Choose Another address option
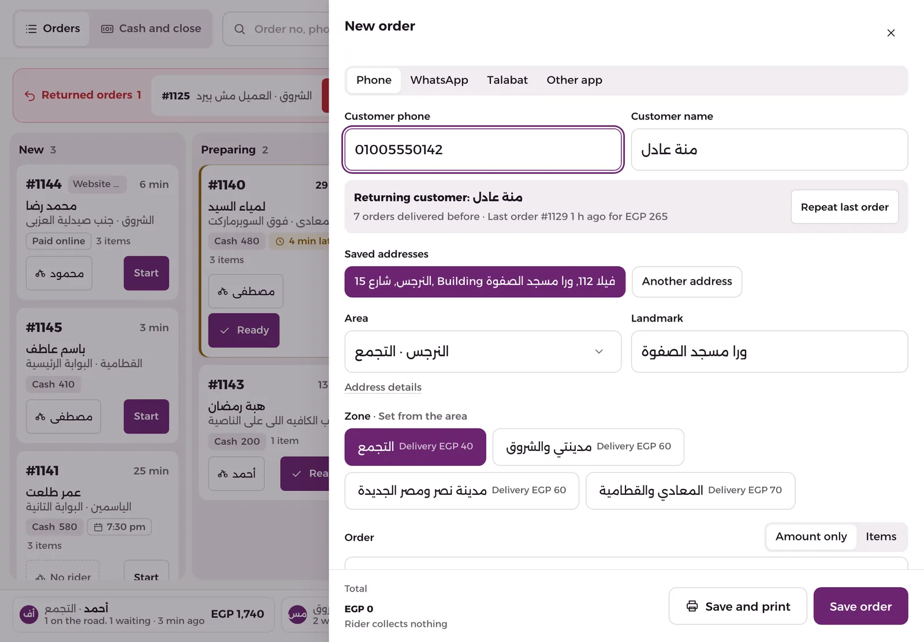 point(687,282)
